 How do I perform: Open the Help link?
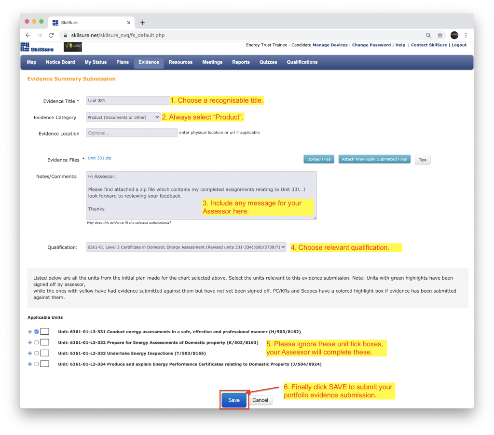coord(400,45)
